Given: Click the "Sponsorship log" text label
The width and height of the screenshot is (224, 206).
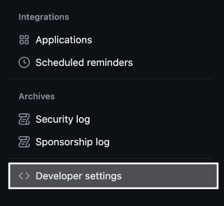Looking at the screenshot, I should (73, 142).
